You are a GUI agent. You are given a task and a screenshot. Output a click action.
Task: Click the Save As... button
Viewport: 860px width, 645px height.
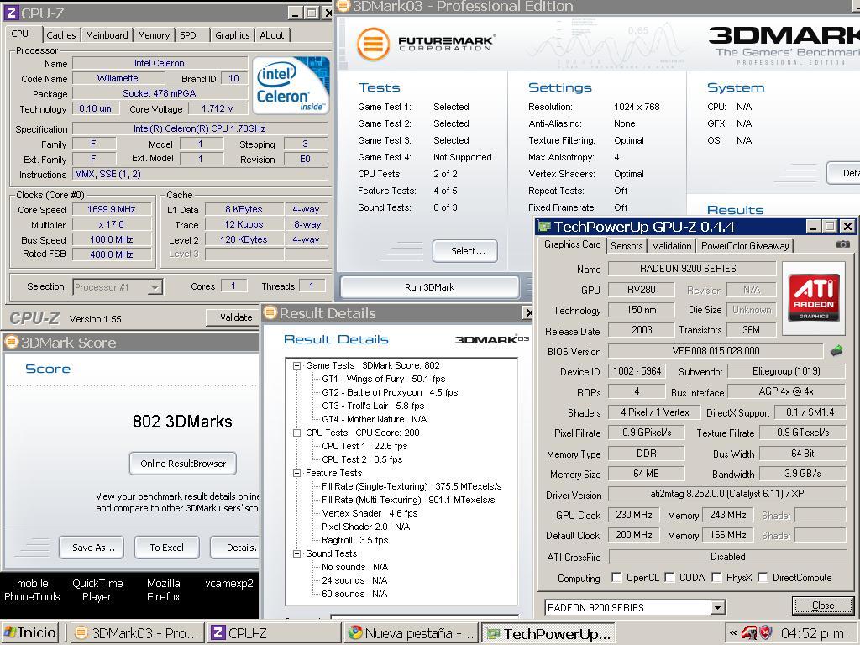coord(92,548)
